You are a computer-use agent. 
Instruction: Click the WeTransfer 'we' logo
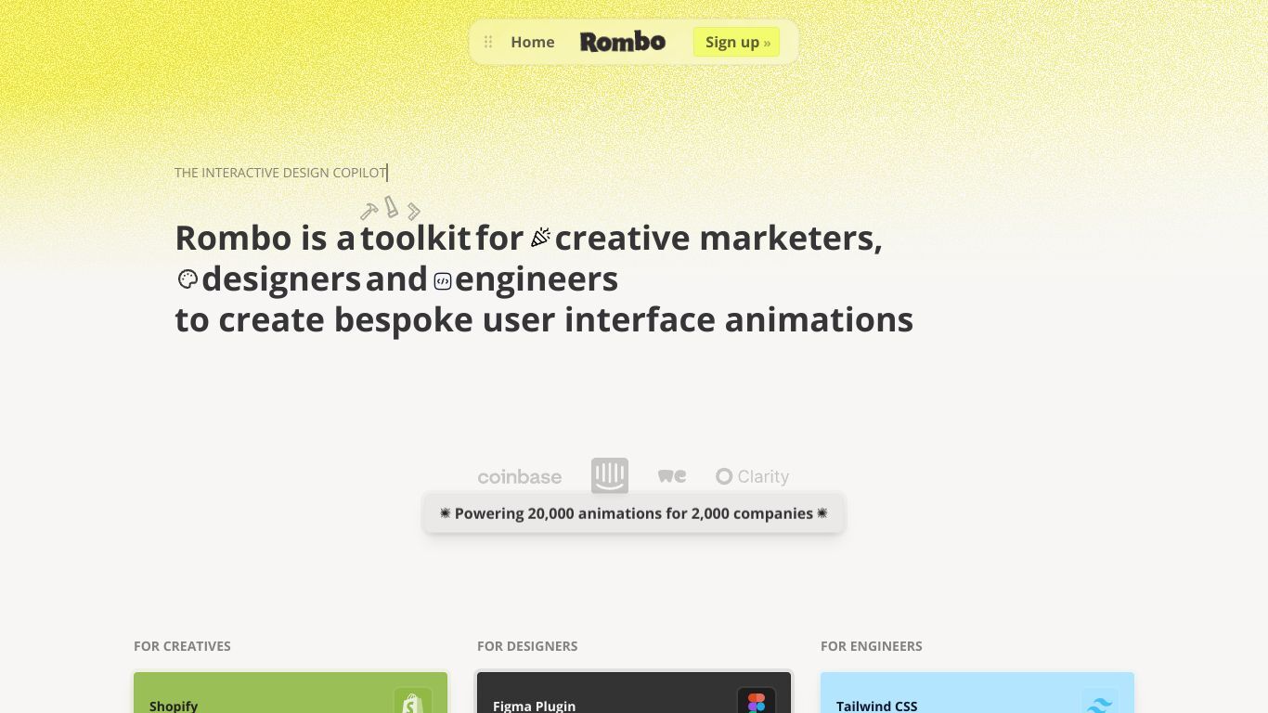tap(672, 476)
